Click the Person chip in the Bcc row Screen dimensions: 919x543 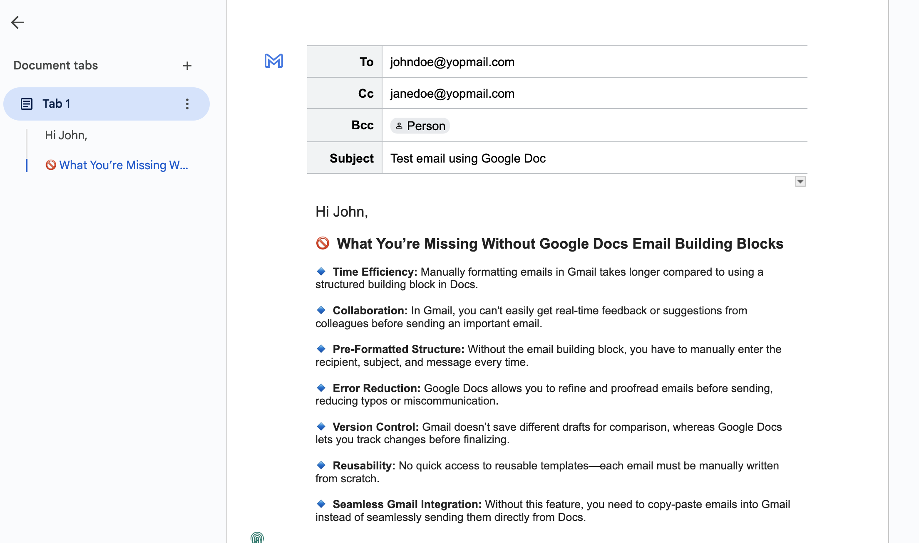click(x=419, y=126)
